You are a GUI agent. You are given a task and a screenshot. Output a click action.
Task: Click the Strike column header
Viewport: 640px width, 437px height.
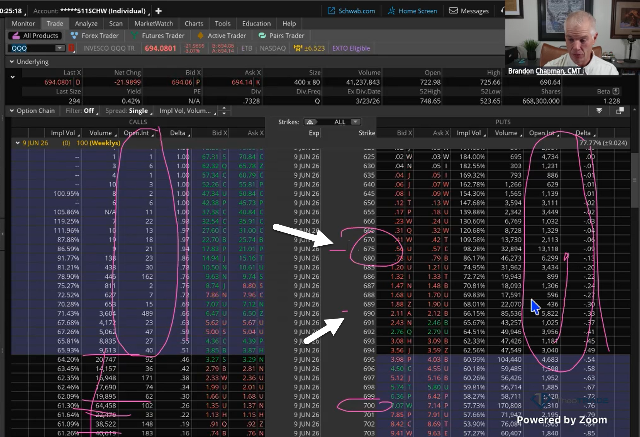367,133
